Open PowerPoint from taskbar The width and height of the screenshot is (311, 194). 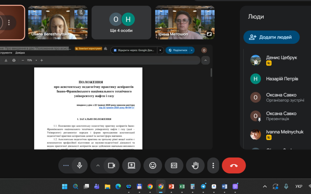(x=171, y=187)
